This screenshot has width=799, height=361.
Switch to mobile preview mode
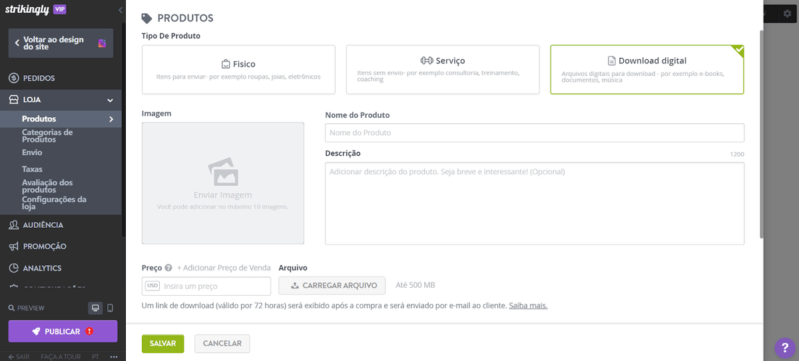pyautogui.click(x=110, y=308)
